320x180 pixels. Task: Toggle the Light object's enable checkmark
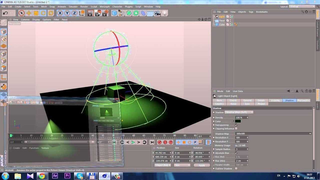tap(232, 17)
